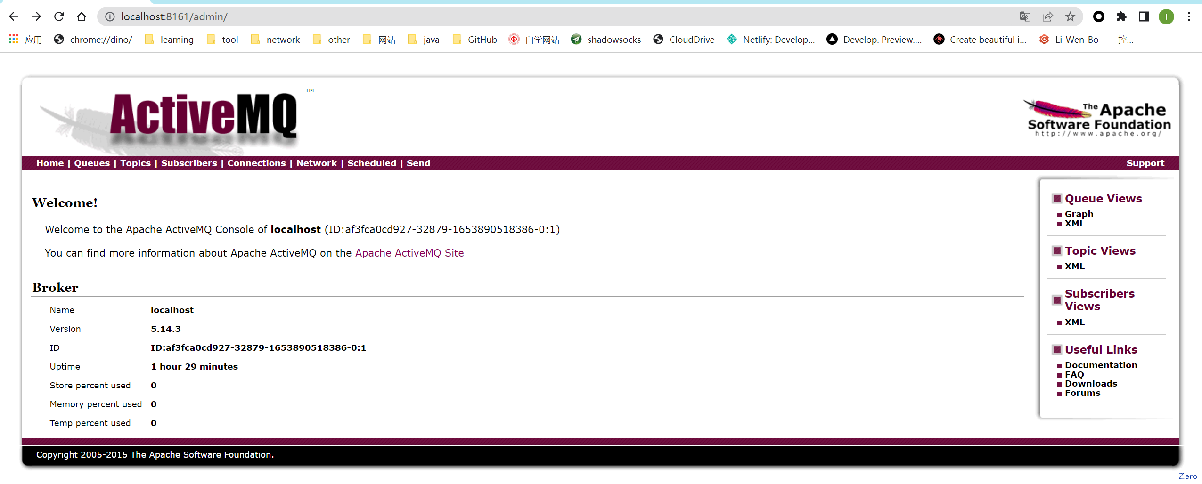Select the broker ID value in table
1202x484 pixels.
tap(258, 347)
